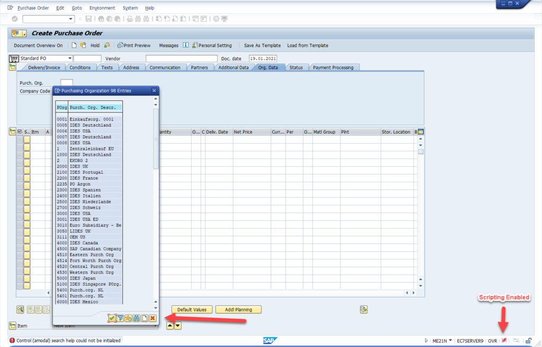Click the Messages info icon
The height and width of the screenshot is (347, 542).
(x=186, y=45)
